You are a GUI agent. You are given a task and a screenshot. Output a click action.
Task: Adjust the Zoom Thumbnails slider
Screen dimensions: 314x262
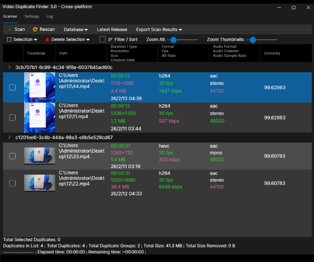click(253, 40)
